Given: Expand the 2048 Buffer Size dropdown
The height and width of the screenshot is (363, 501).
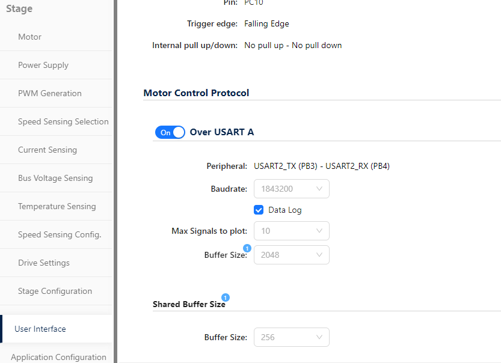Looking at the screenshot, I should 292,255.
